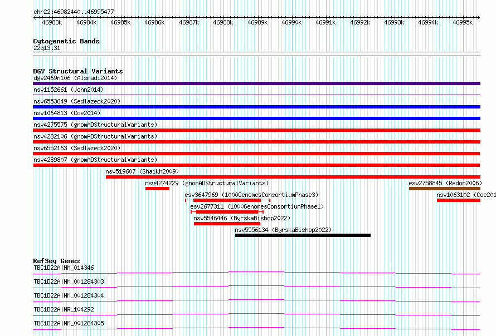Click the chr22:46982440..46995477 region label
Viewport: 496px width, 336px height.
74,12
